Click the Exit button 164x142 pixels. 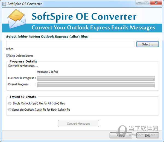148,135
